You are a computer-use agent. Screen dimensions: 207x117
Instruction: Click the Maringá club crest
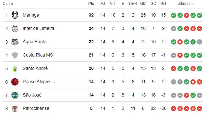pyautogui.click(x=15, y=15)
